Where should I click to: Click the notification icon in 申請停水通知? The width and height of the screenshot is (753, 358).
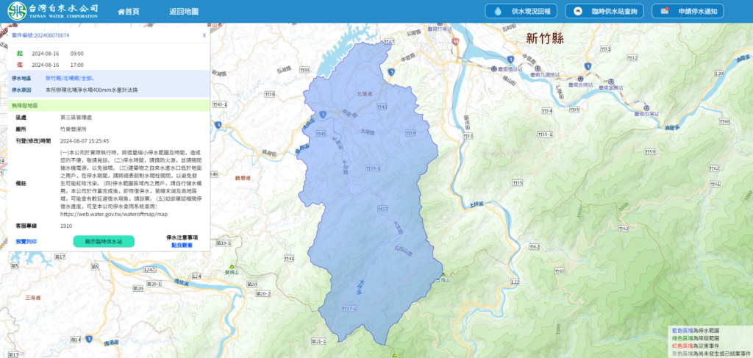[x=664, y=12]
